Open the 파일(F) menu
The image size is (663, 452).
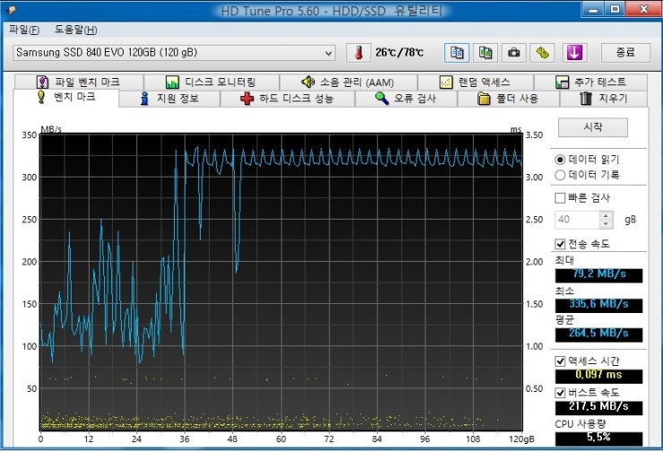click(x=24, y=30)
